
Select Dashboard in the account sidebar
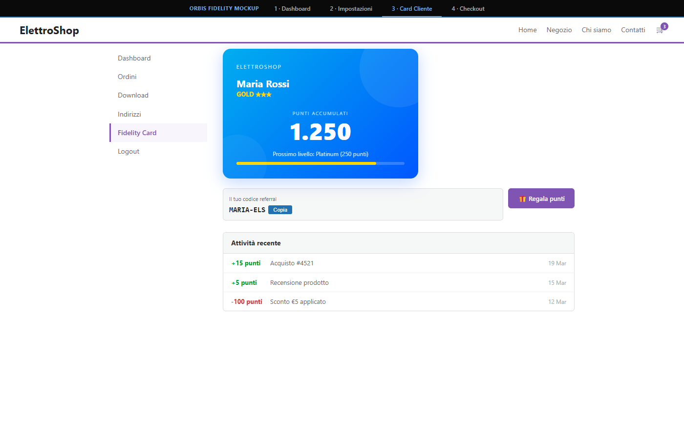tap(134, 58)
